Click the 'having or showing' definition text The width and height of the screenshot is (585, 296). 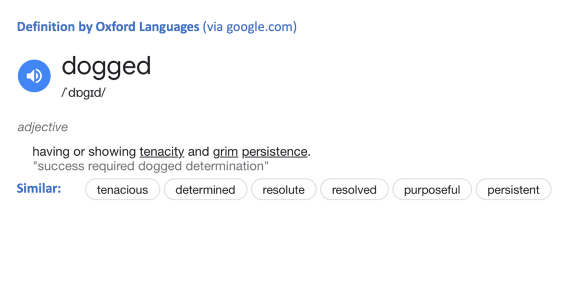(84, 152)
